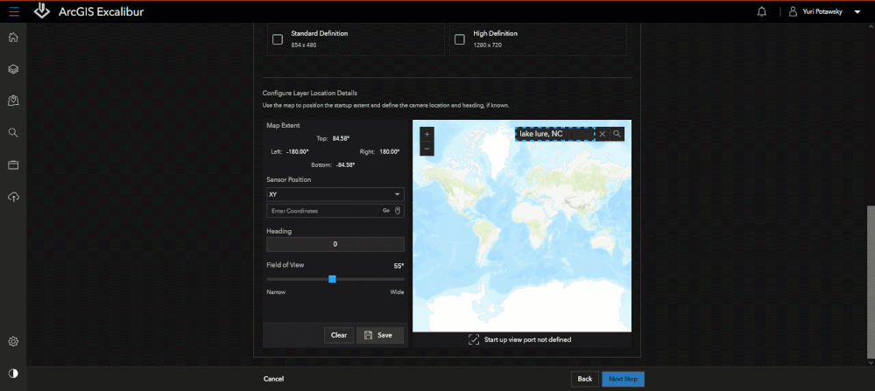The image size is (875, 391).
Task: Open the upload cloud sidebar icon
Action: 13,197
